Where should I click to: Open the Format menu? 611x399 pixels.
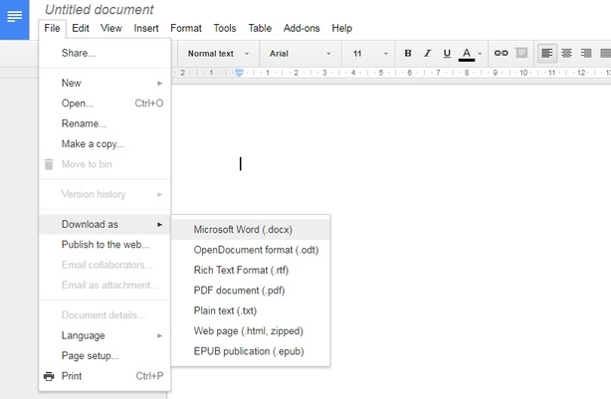pos(186,29)
